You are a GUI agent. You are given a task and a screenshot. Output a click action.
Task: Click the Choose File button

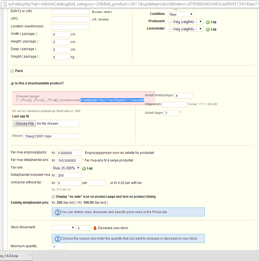pyautogui.click(x=25, y=124)
